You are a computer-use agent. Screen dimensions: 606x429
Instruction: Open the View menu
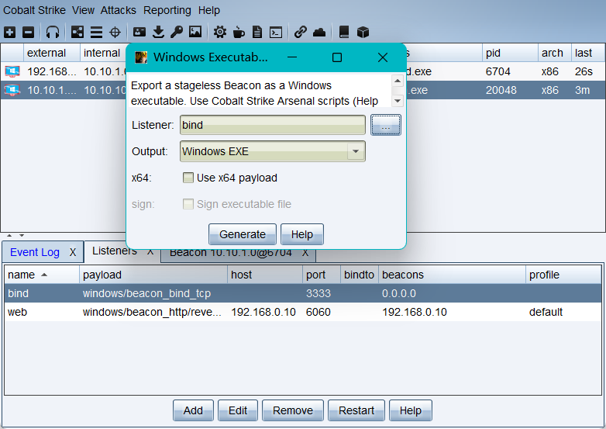pyautogui.click(x=83, y=10)
